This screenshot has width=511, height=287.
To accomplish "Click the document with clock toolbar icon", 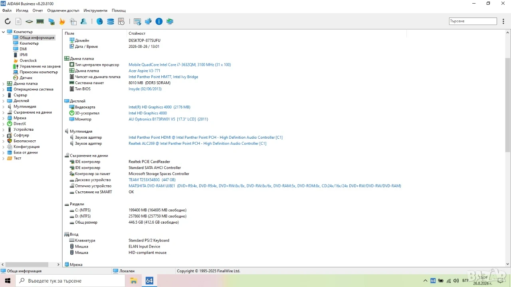I will pyautogui.click(x=121, y=22).
